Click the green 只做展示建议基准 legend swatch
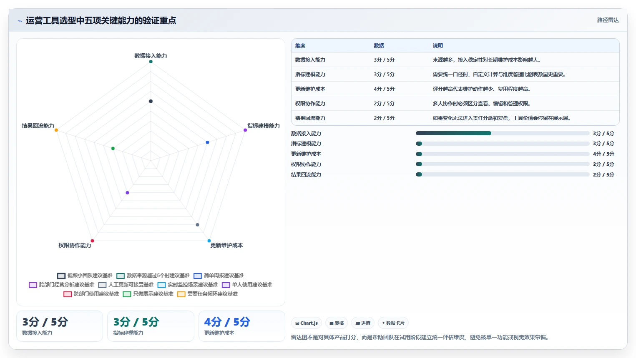The height and width of the screenshot is (358, 636). [127, 294]
